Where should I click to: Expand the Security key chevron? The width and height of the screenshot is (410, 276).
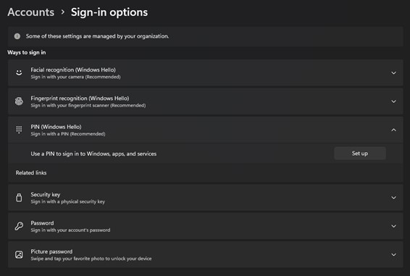(393, 198)
